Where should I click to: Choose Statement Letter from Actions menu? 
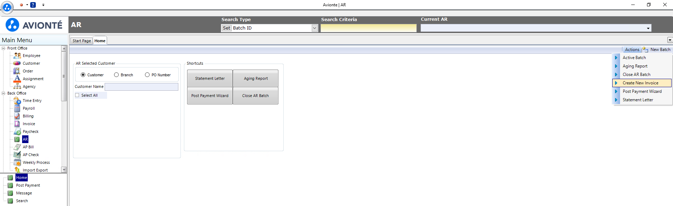(642, 100)
